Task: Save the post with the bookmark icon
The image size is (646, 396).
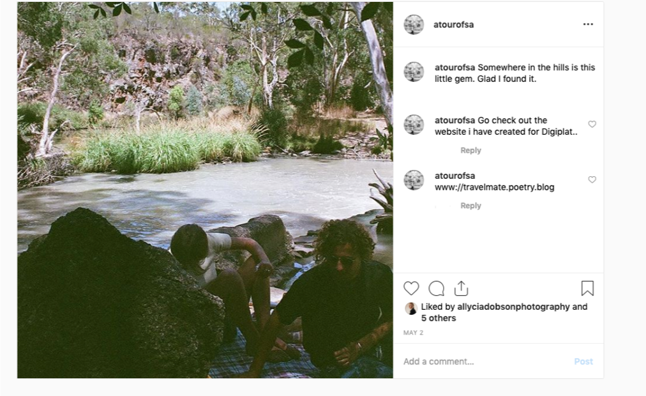Action: point(587,289)
